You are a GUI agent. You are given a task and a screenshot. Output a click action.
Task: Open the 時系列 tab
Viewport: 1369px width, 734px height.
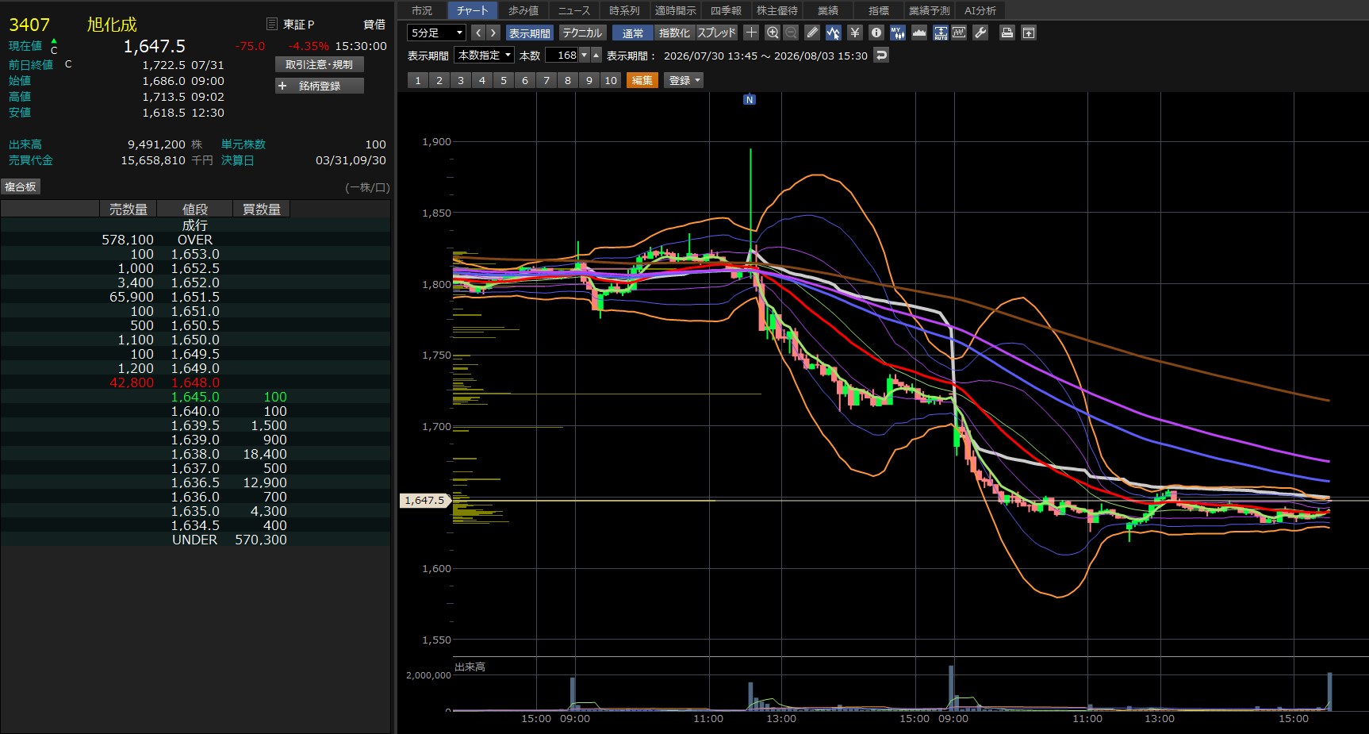tap(624, 10)
